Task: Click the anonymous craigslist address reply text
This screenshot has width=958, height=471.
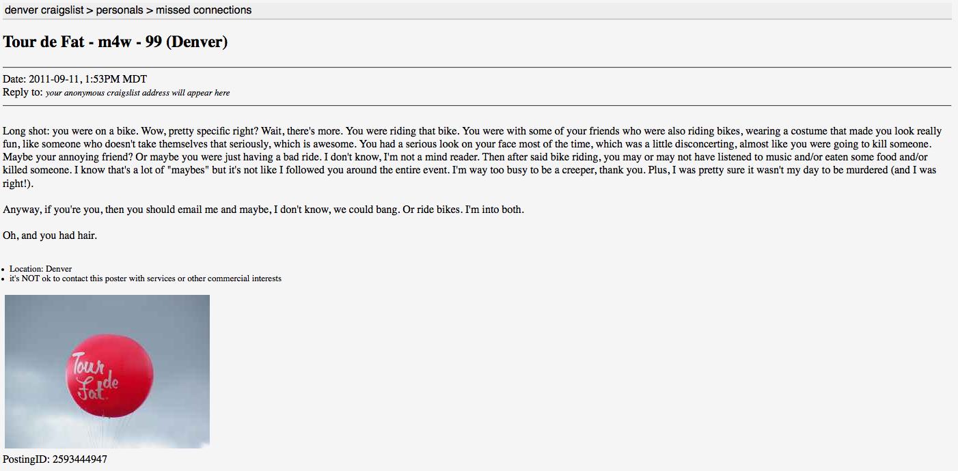Action: pos(137,93)
